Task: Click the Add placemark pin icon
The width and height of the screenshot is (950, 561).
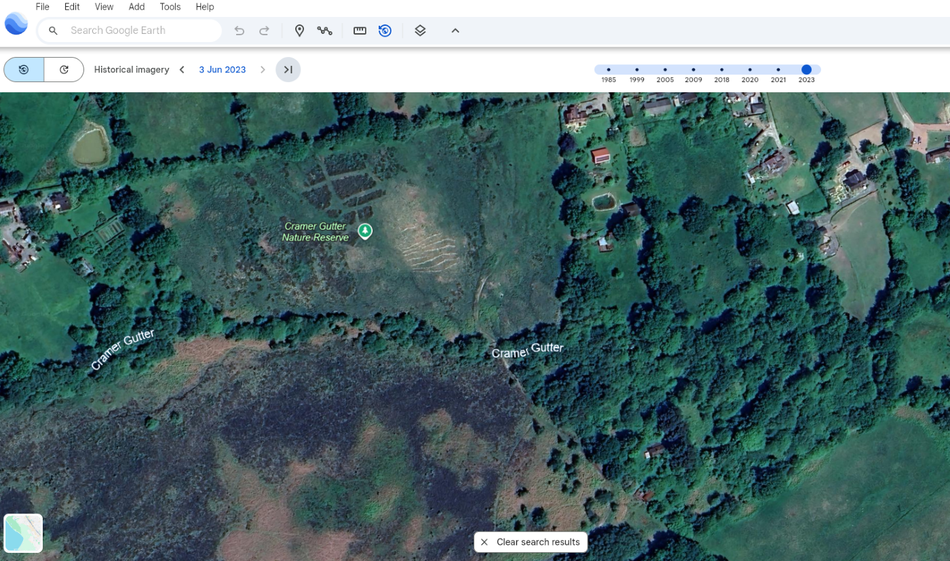Action: point(299,31)
